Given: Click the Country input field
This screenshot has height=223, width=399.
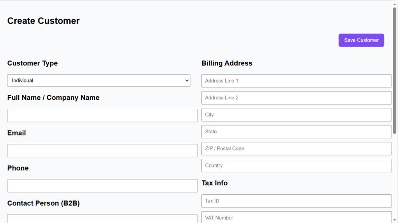Looking at the screenshot, I should tap(296, 166).
